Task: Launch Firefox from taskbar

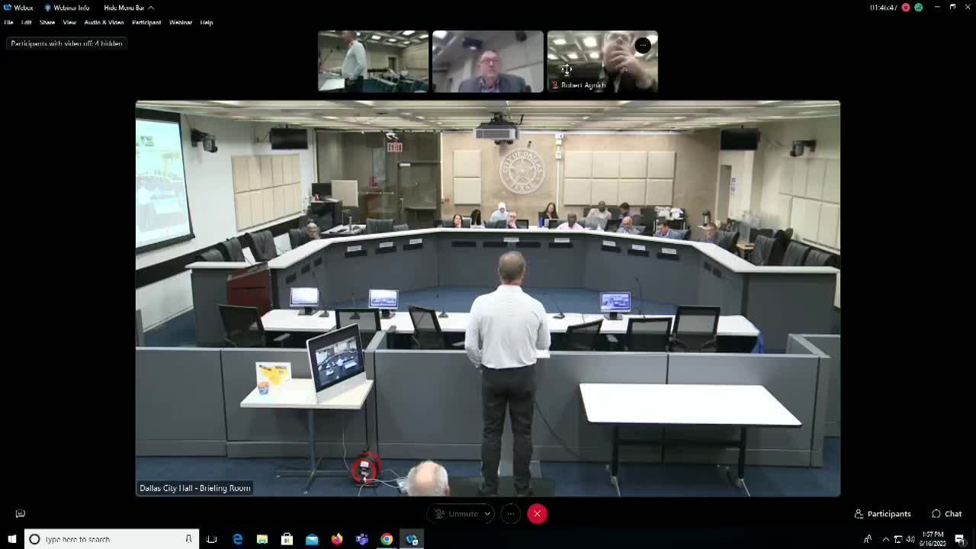Action: 337,539
